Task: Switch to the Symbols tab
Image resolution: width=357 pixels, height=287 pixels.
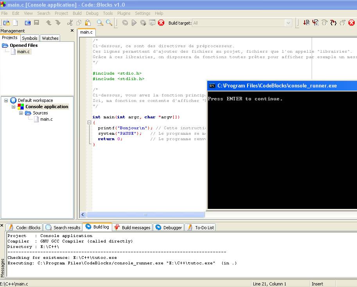Action: tap(30, 38)
